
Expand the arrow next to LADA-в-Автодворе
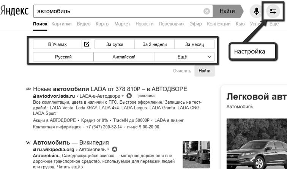(123, 96)
